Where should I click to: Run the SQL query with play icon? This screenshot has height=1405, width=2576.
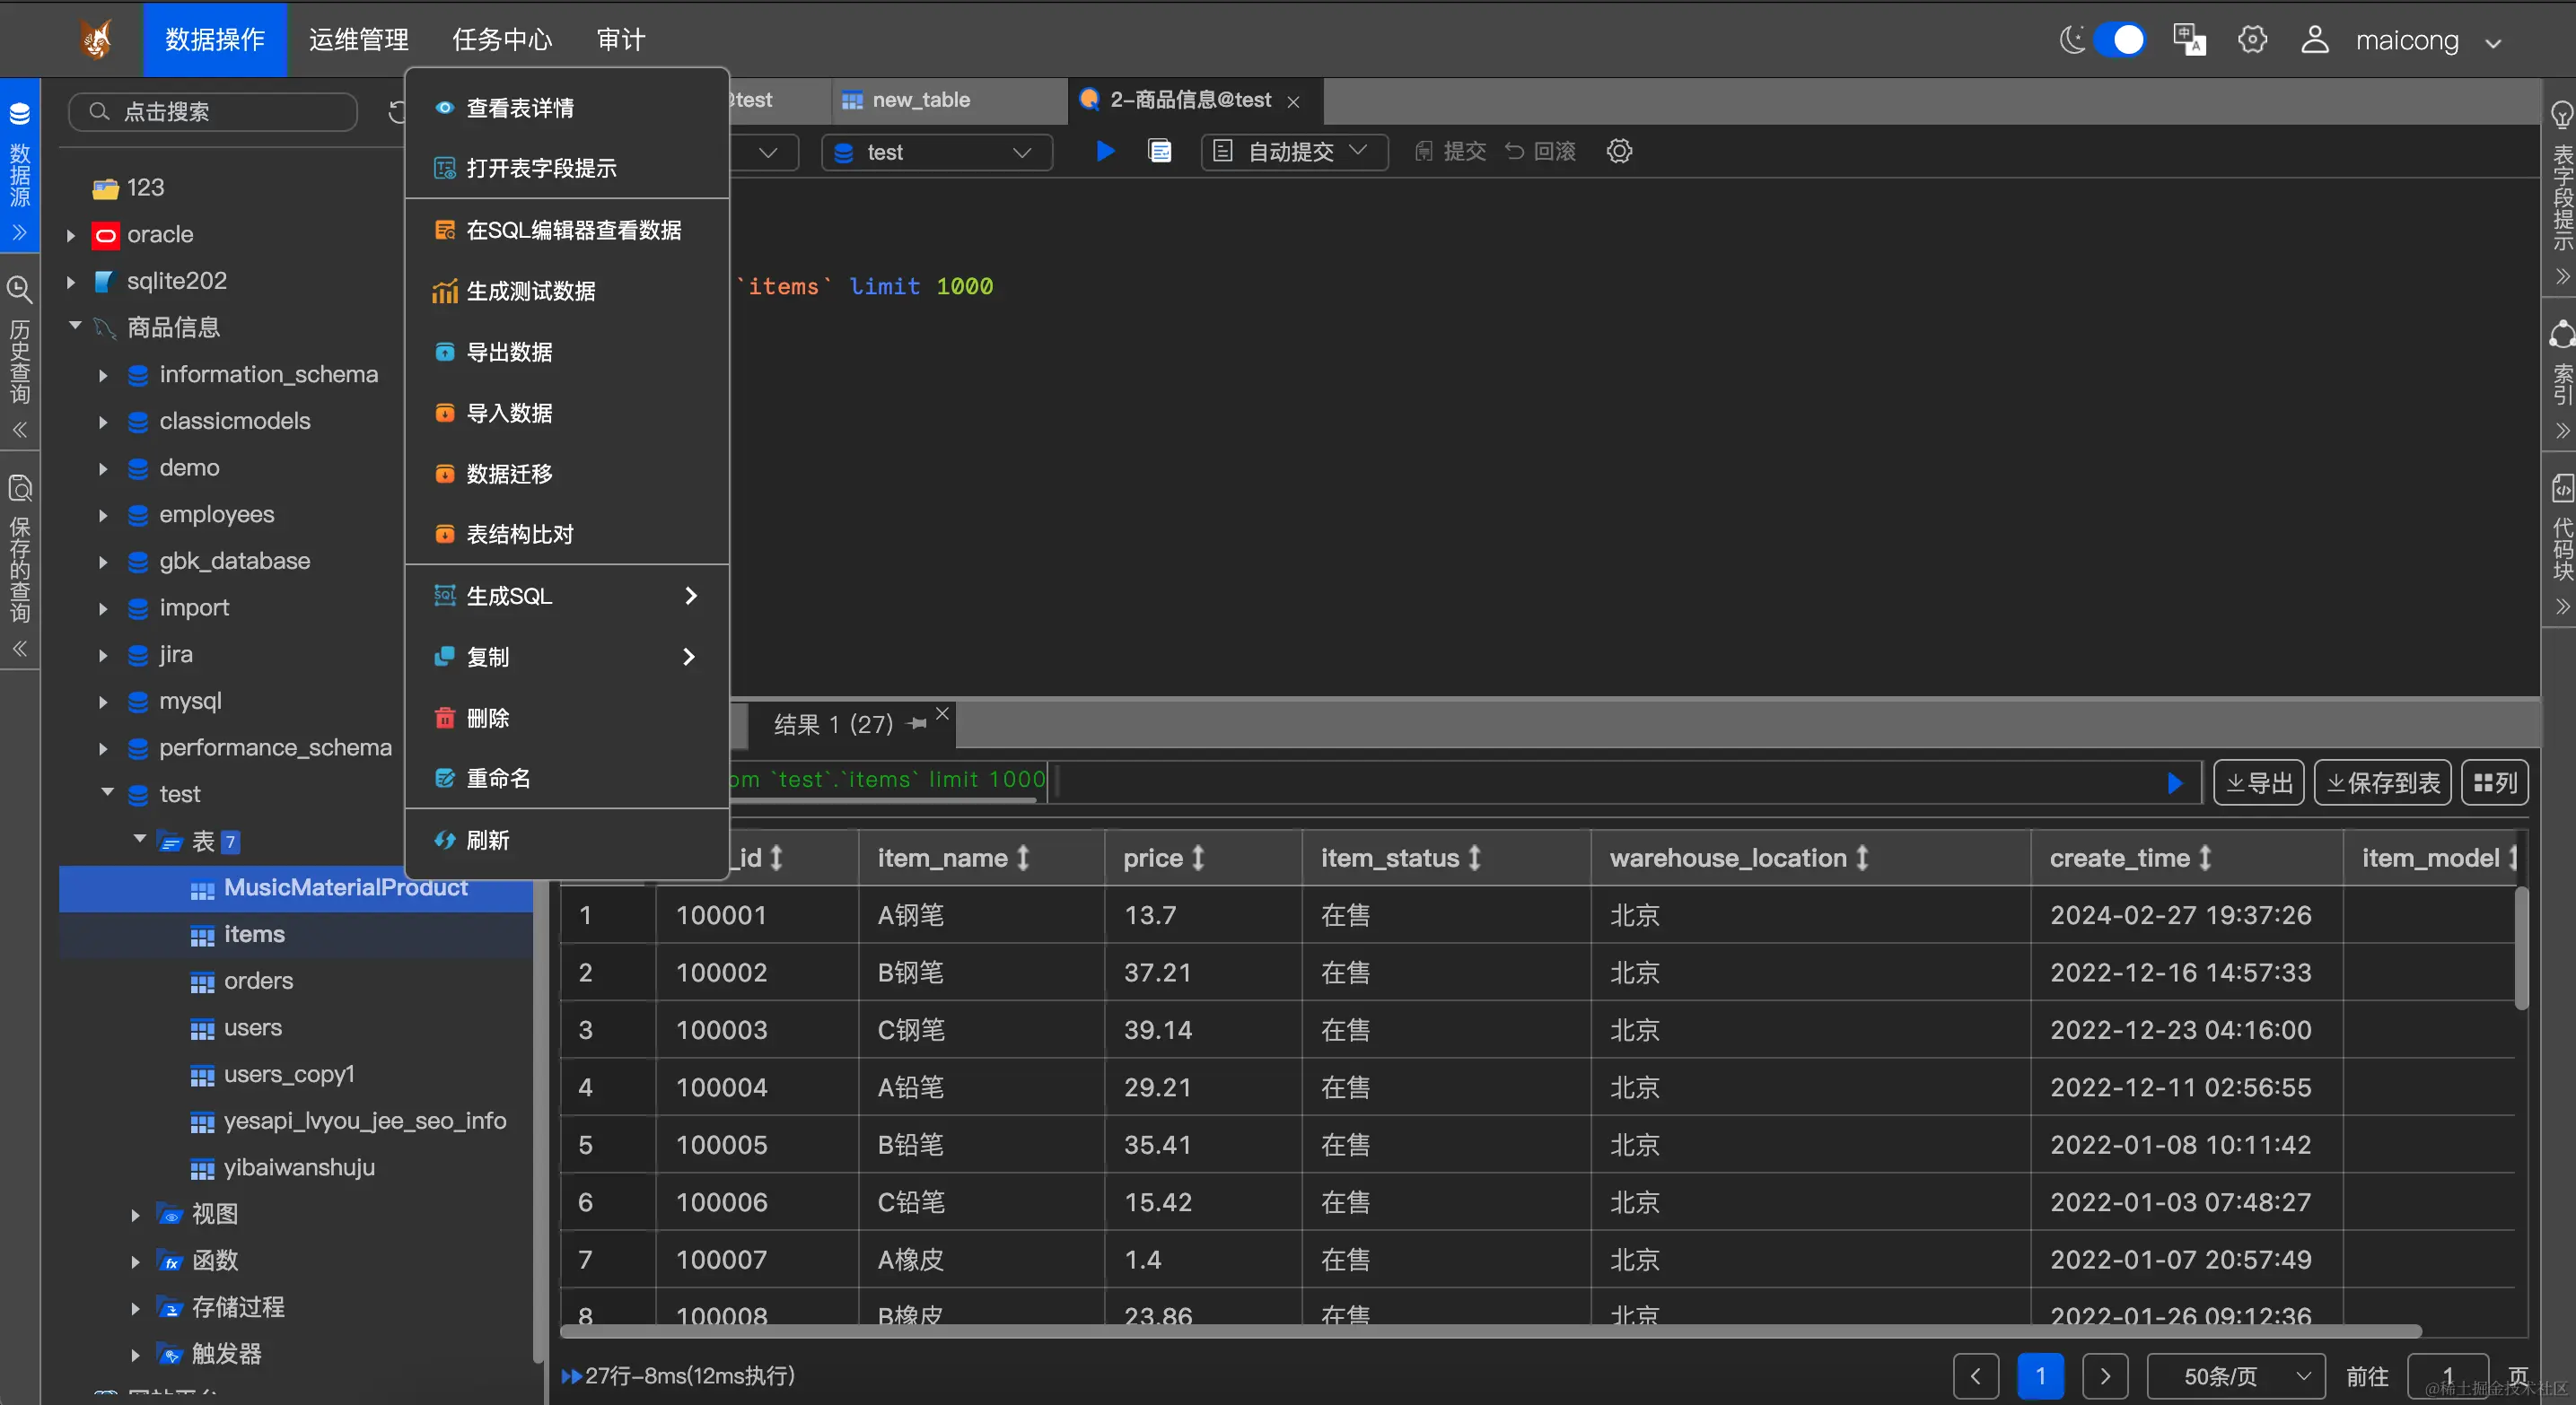(x=1104, y=152)
